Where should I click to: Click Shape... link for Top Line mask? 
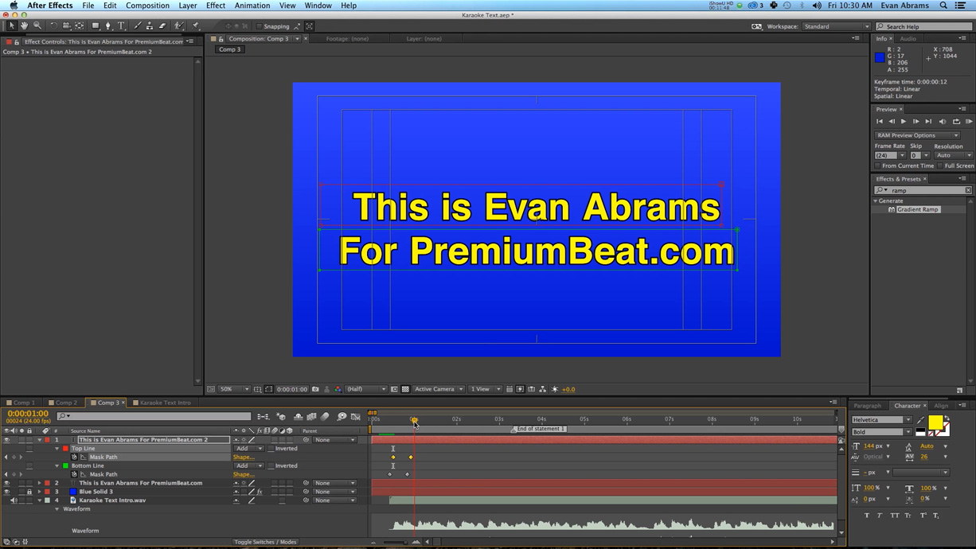pyautogui.click(x=244, y=457)
